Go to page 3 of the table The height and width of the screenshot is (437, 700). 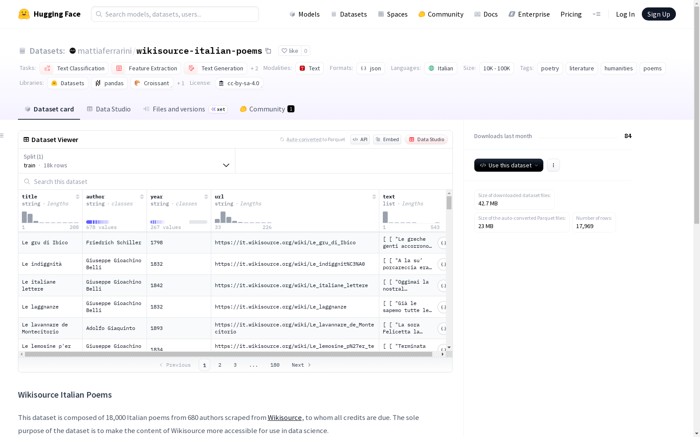click(x=235, y=365)
